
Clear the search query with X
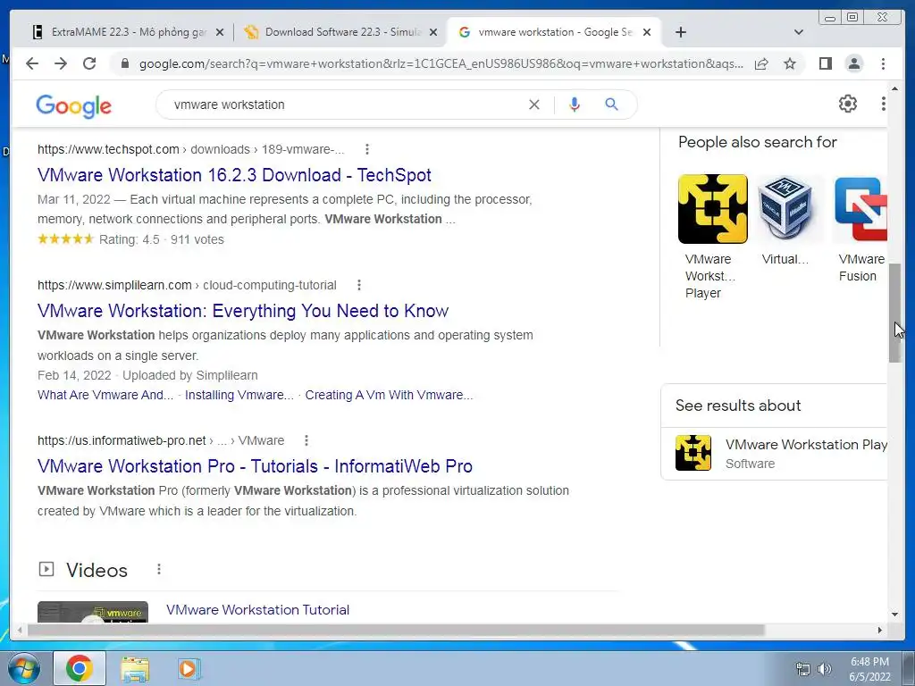534,105
